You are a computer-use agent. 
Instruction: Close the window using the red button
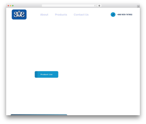(8, 6)
